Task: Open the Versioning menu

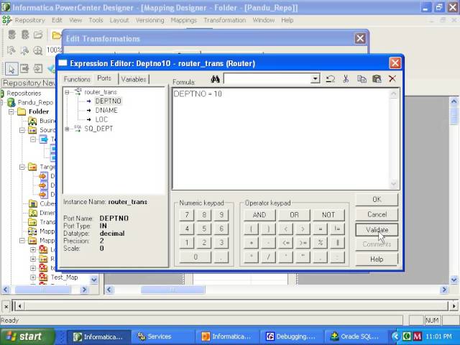Action: pyautogui.click(x=149, y=20)
